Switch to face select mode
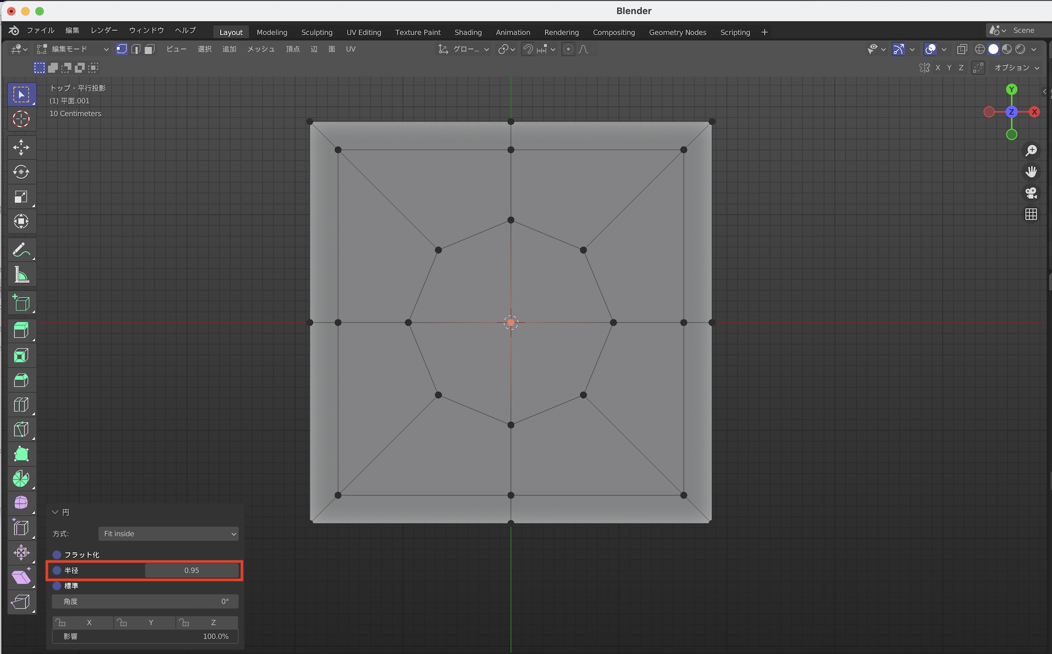1052x654 pixels. pyautogui.click(x=150, y=49)
